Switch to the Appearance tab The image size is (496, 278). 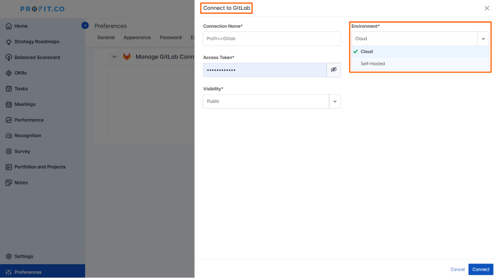[x=137, y=38]
